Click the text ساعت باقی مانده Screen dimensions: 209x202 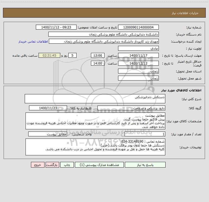[x=25, y=56]
